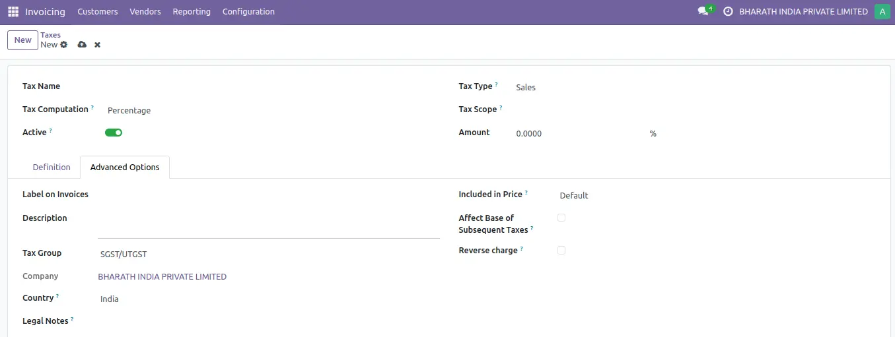Toggle the Active switch off
This screenshot has width=895, height=337.
114,133
